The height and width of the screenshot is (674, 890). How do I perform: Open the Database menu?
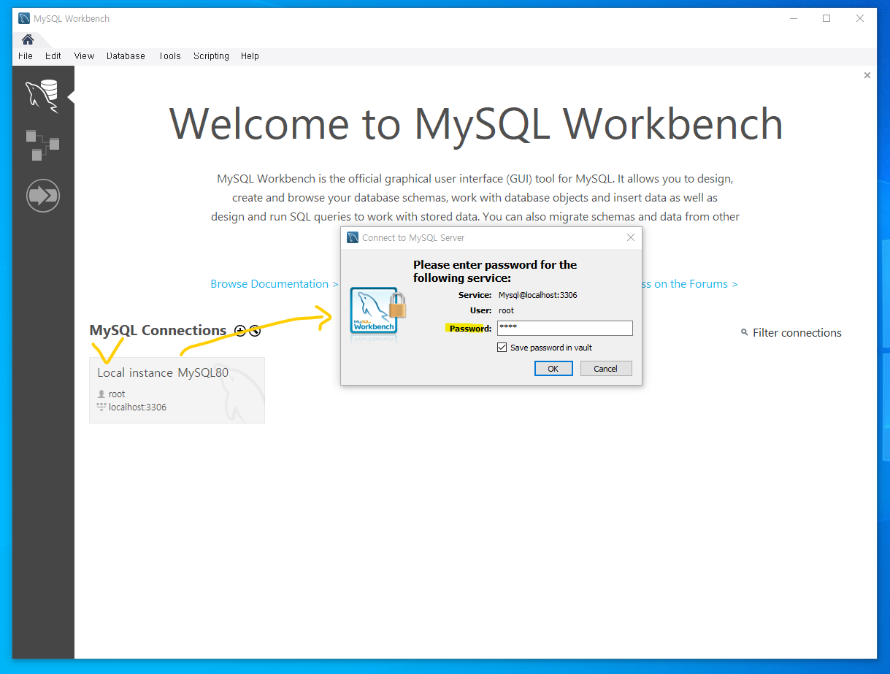click(x=126, y=55)
